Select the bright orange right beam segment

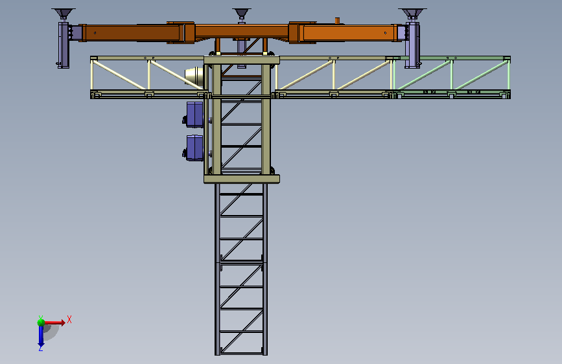coord(348,33)
